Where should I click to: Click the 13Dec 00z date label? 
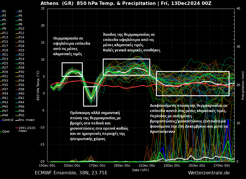[47, 165]
